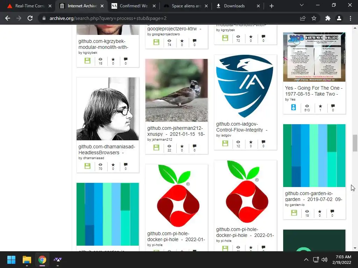Image resolution: width=358 pixels, height=268 pixels.
Task: Bookmark this page with the star
Action: coord(314,18)
